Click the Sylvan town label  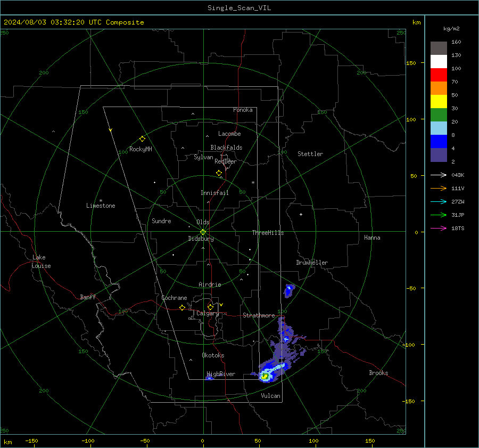203,157
